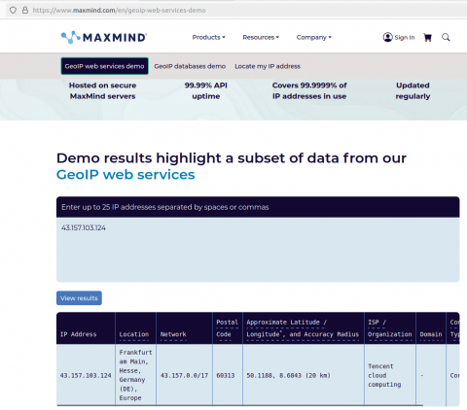467x410 pixels.
Task: Click Hosted on secure MaxMind servers text
Action: pyautogui.click(x=102, y=90)
